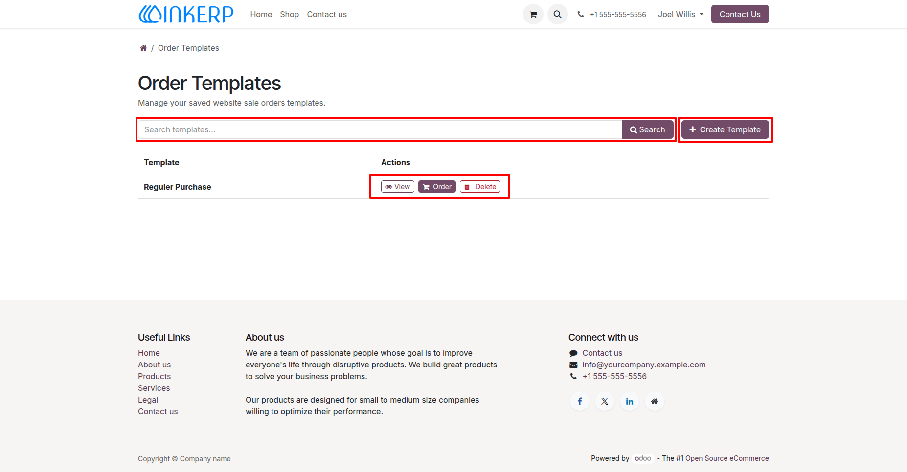Open the Services footer link
Viewport: 907px width, 472px height.
pyautogui.click(x=154, y=388)
